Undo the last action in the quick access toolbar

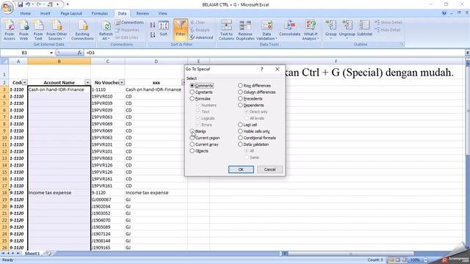pyautogui.click(x=28, y=4)
